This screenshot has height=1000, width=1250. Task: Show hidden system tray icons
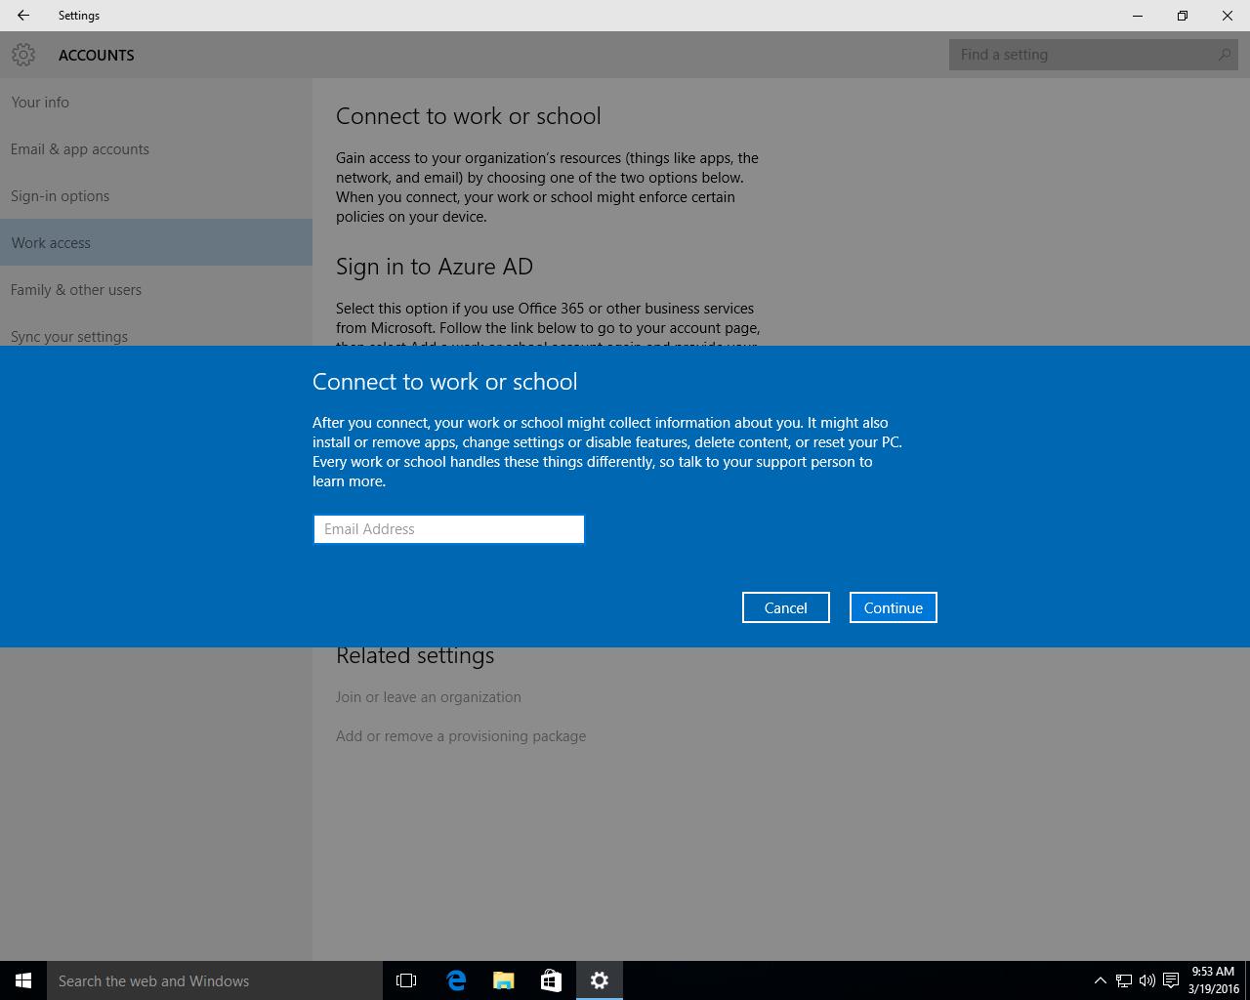click(1100, 980)
